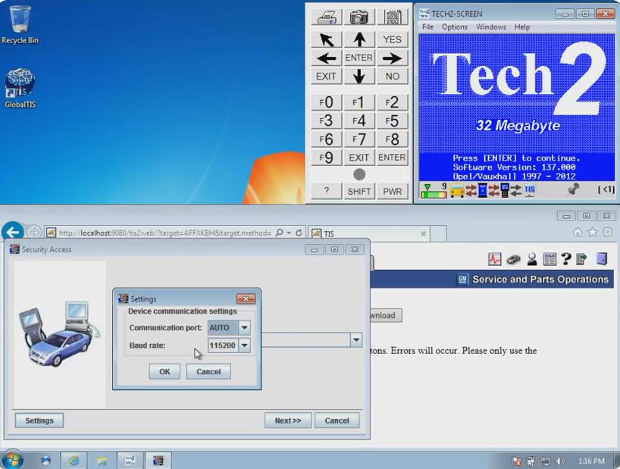This screenshot has width=620, height=469.
Task: Click the browser address bar URL field
Action: pos(165,233)
